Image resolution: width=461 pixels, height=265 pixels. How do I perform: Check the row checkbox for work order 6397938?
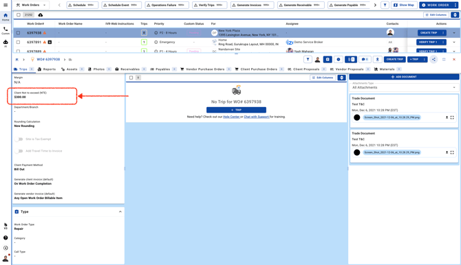(x=18, y=33)
